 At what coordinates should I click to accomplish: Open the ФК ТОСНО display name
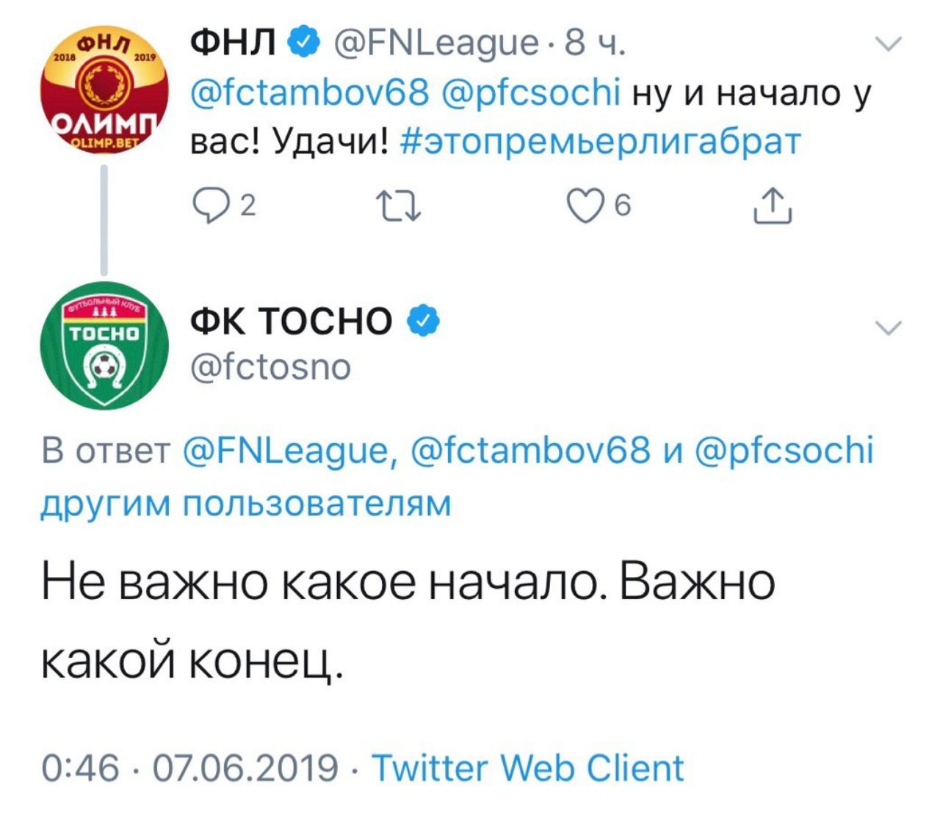click(x=292, y=320)
